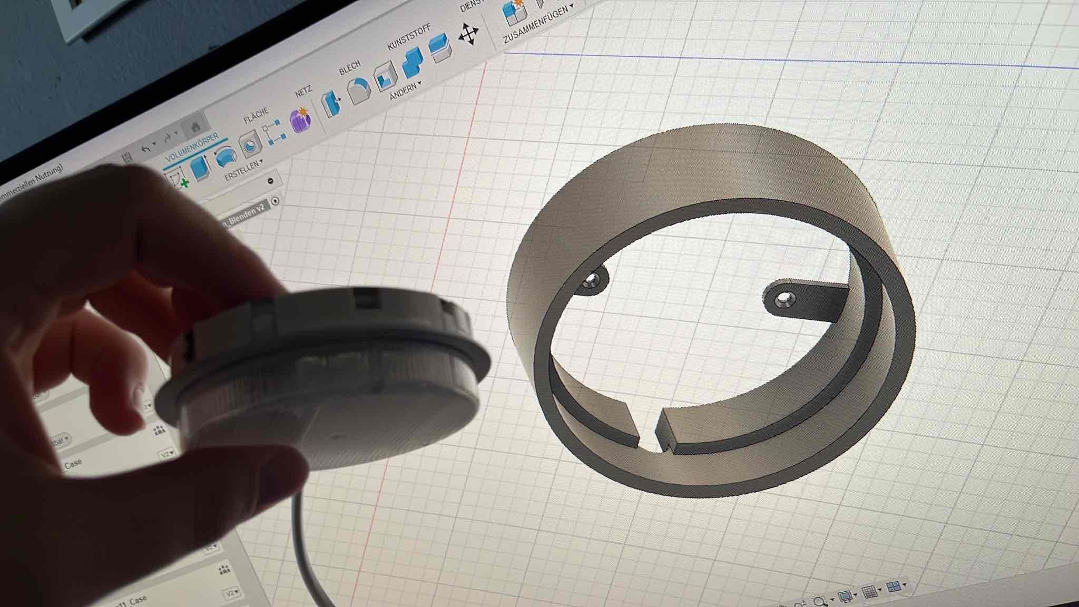Select the Revolve tool icon
Screen dimensions: 1079x607
pos(226,156)
